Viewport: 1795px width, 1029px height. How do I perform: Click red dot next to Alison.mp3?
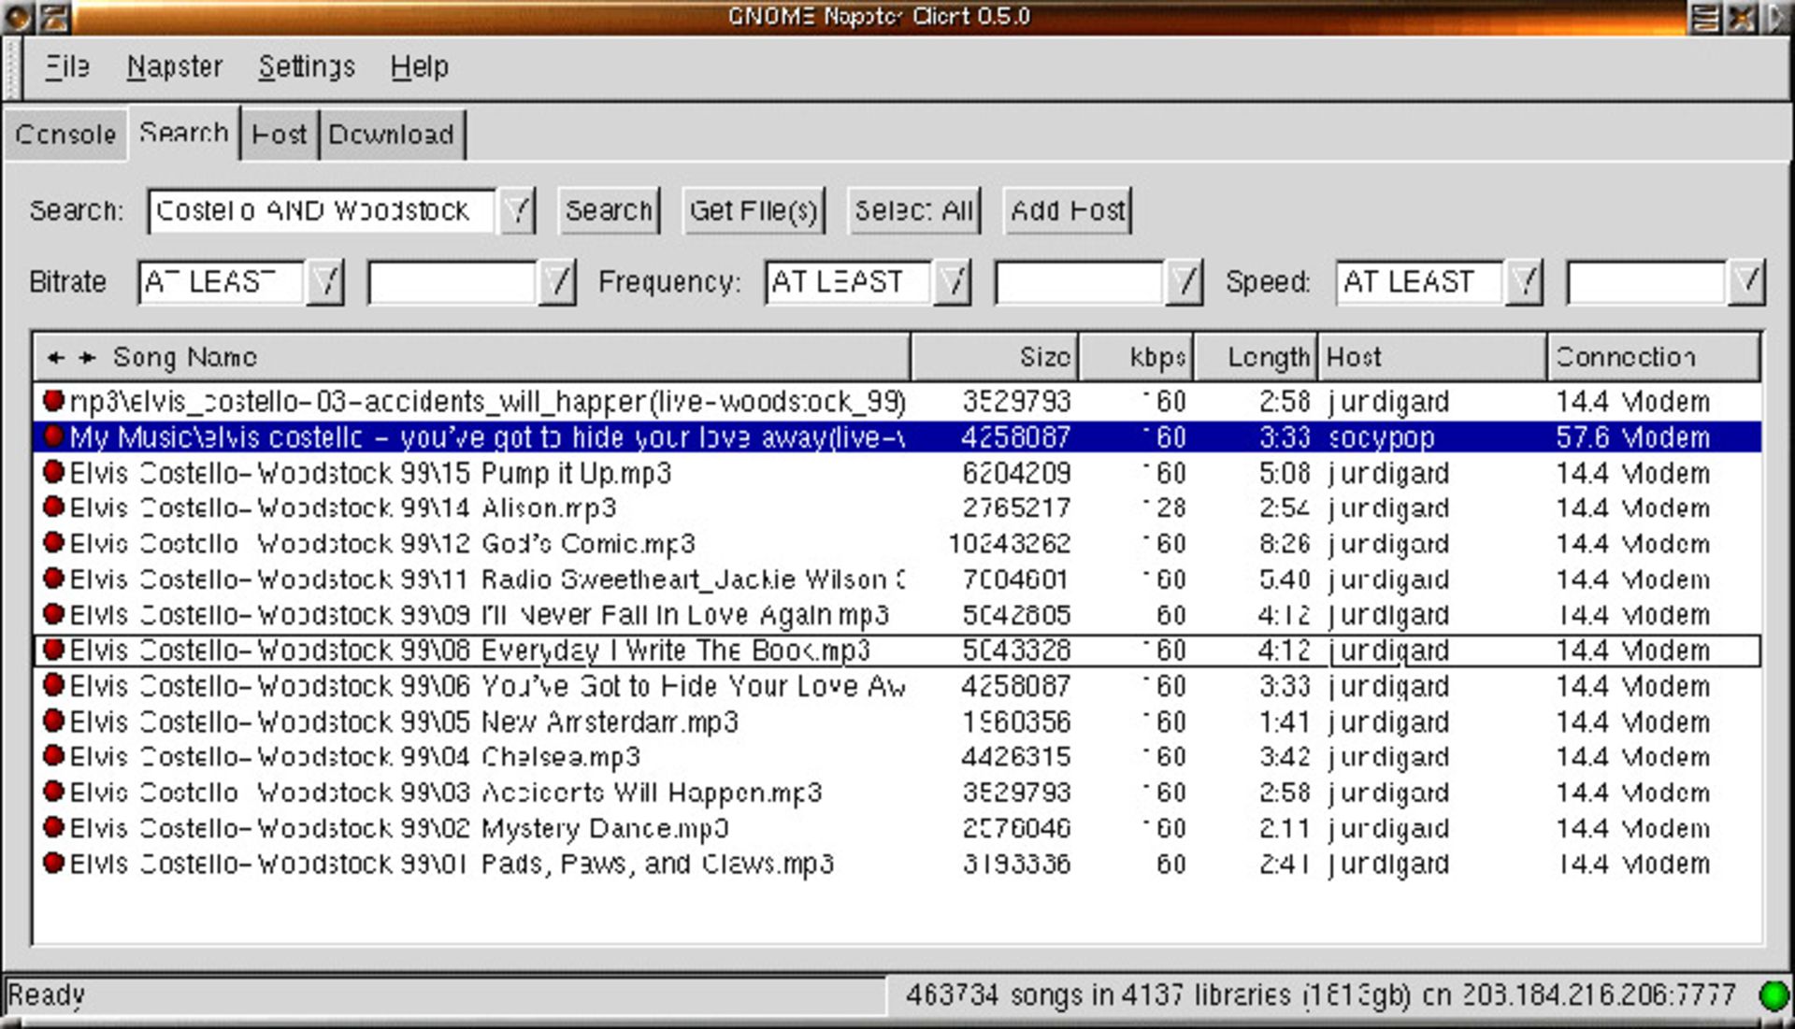click(53, 507)
